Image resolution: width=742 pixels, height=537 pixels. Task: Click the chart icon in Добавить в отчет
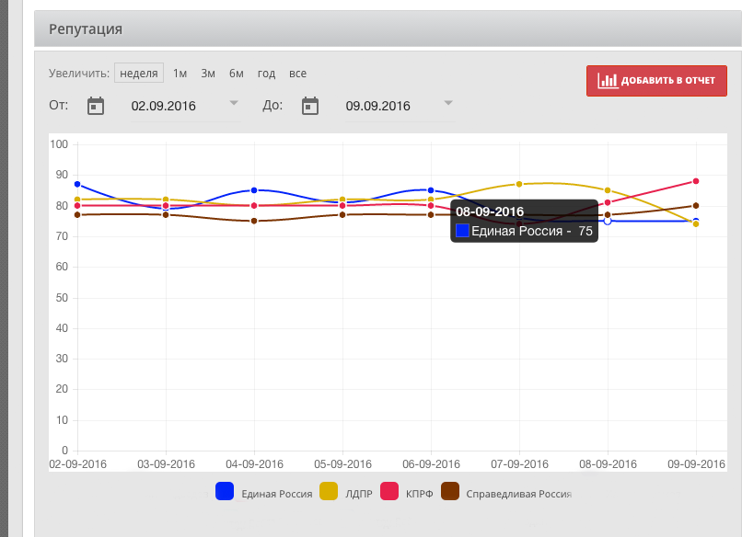608,81
